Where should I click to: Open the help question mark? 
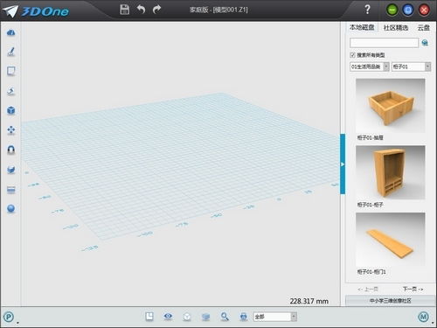pyautogui.click(x=368, y=10)
